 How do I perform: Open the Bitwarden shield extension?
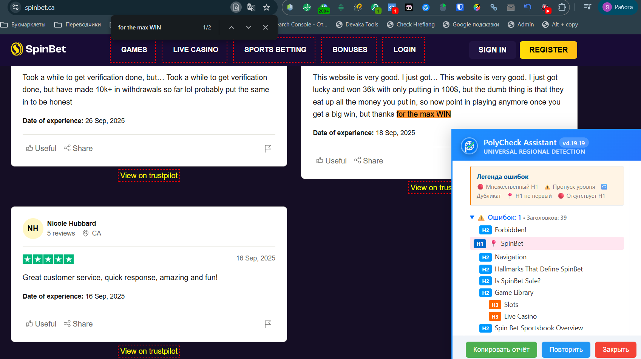[460, 7]
